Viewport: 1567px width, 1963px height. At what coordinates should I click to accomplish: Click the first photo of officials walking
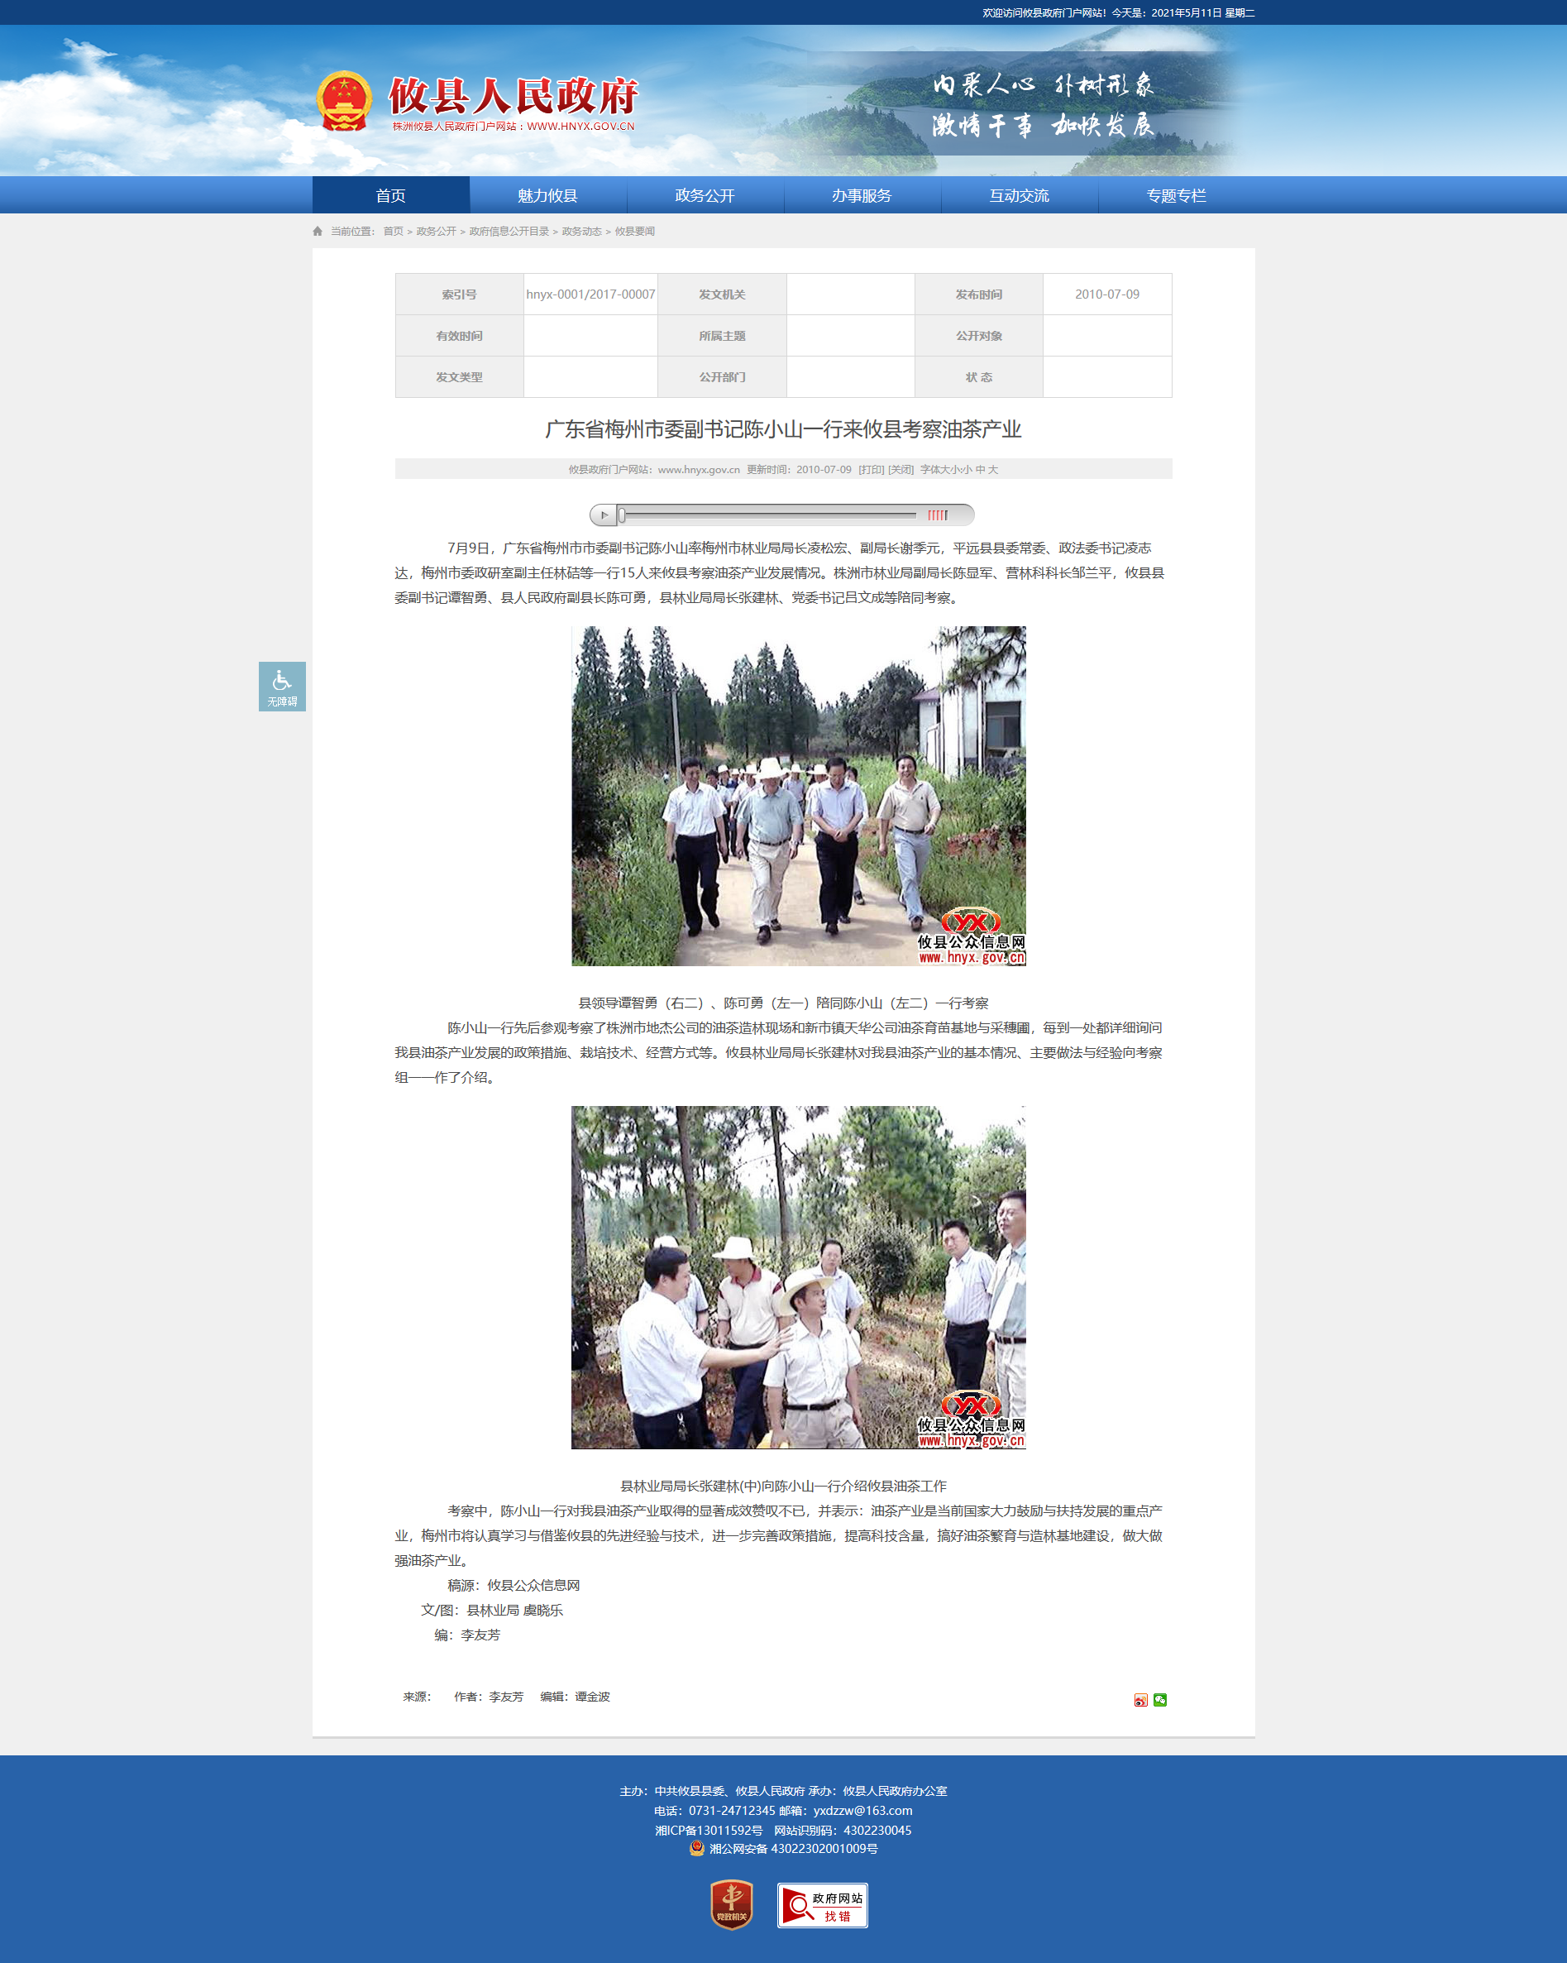click(x=798, y=796)
